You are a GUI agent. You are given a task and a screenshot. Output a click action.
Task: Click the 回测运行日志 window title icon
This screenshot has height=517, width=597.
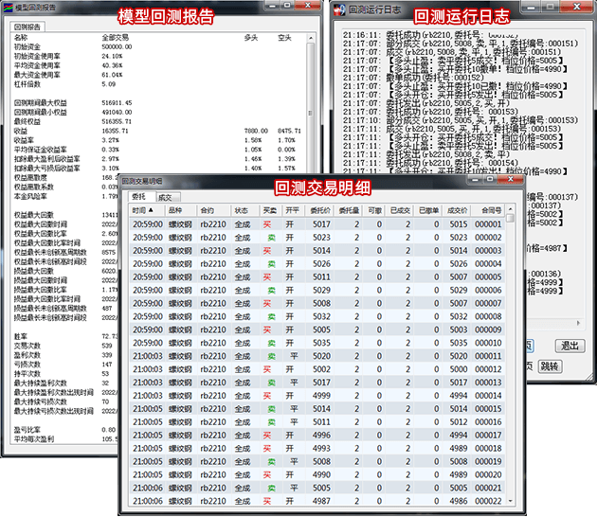click(x=339, y=9)
